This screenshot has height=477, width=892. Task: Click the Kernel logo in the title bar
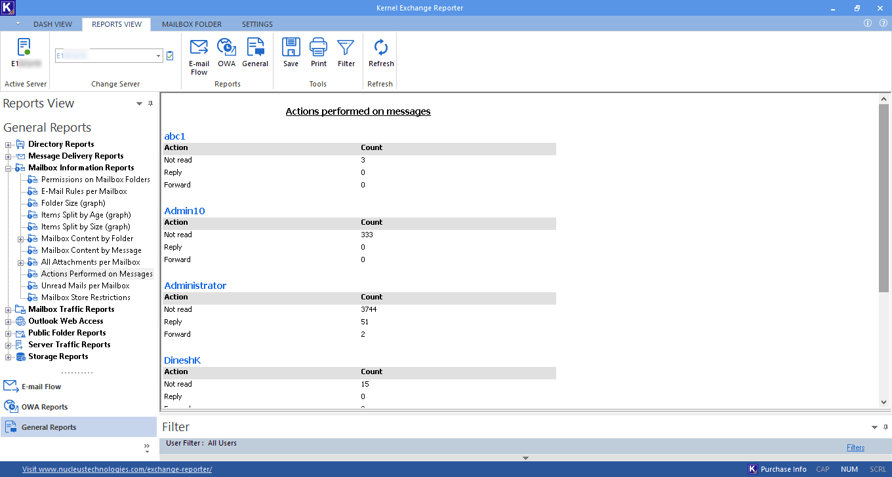pos(7,8)
